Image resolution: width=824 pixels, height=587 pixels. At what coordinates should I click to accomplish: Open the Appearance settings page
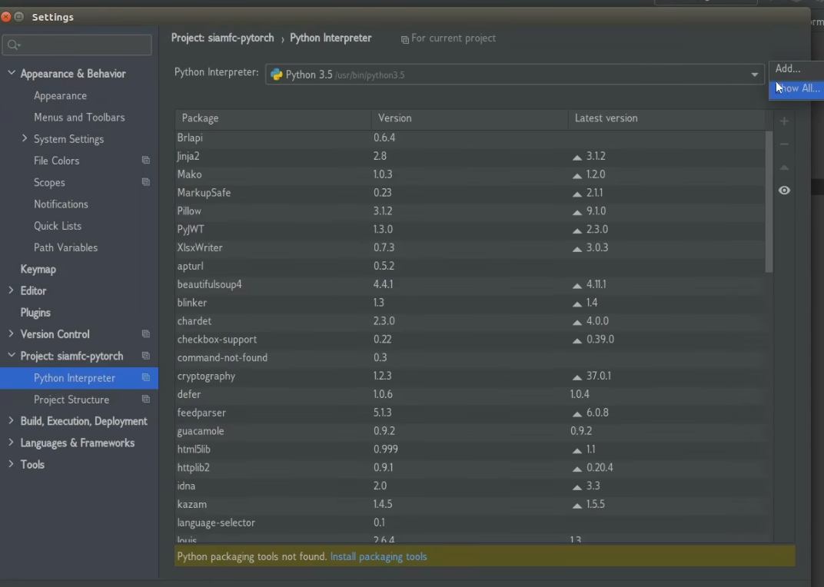pyautogui.click(x=61, y=95)
